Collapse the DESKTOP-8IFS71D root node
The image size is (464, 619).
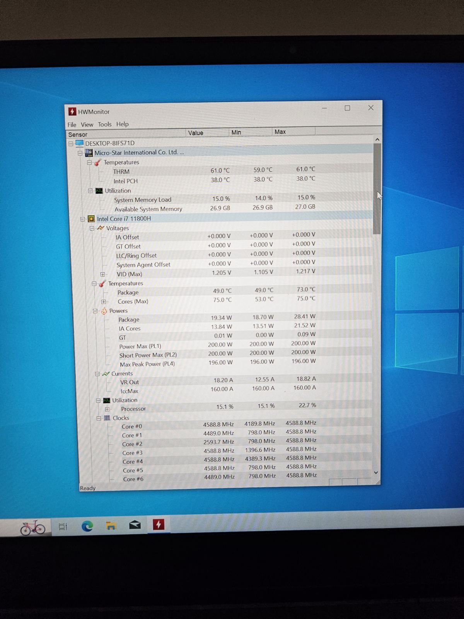coord(71,144)
